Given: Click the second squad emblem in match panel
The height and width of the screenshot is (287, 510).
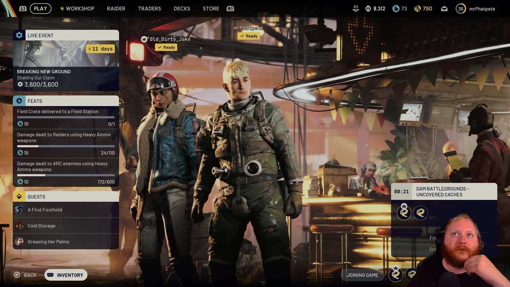Looking at the screenshot, I should click(420, 213).
